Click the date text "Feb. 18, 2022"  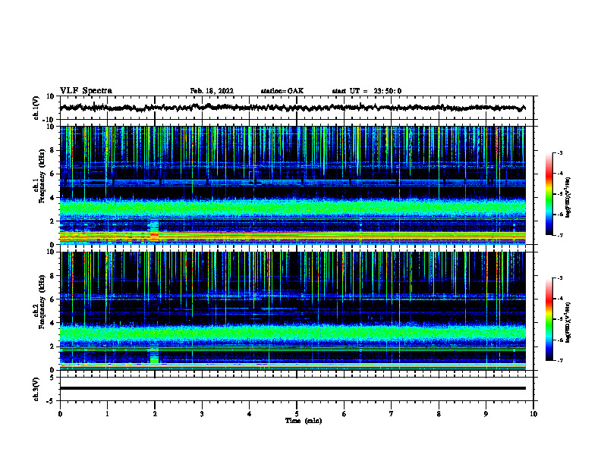tap(212, 91)
